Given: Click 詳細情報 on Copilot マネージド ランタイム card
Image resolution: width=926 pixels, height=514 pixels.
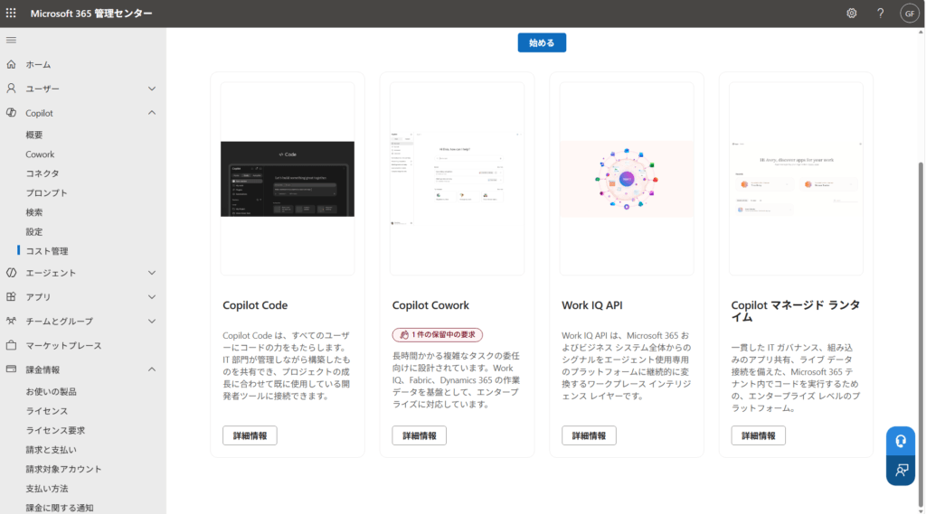Looking at the screenshot, I should (x=759, y=435).
